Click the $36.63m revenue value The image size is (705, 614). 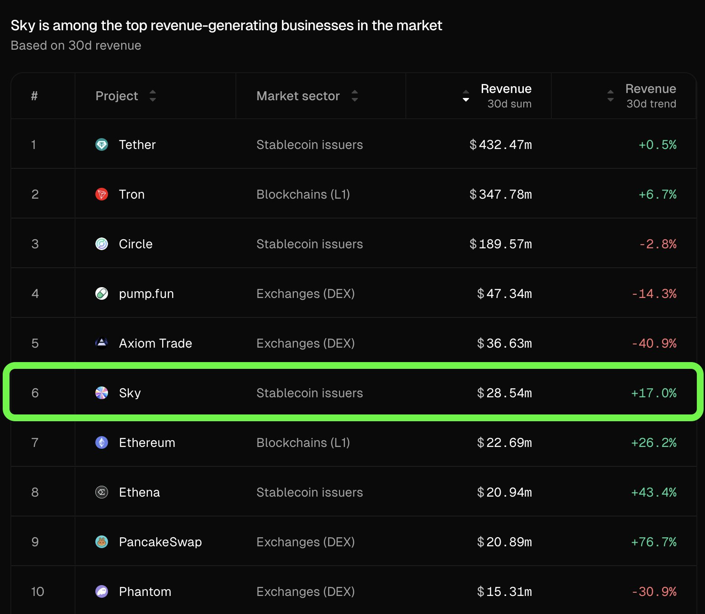click(x=504, y=343)
